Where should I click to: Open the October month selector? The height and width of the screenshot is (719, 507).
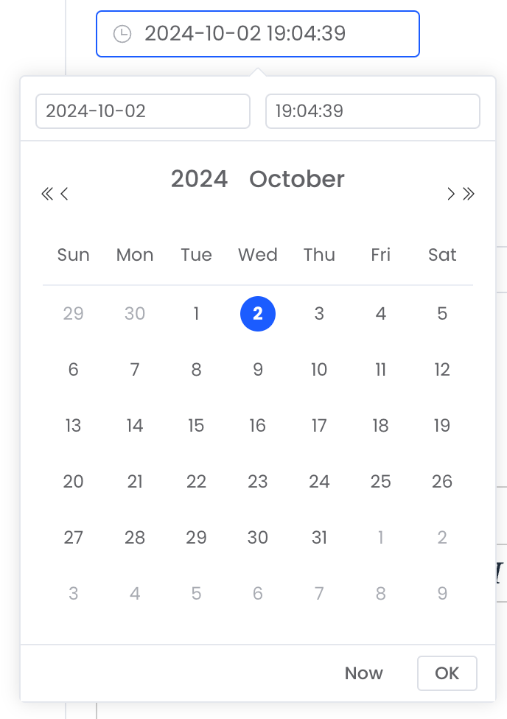point(297,179)
